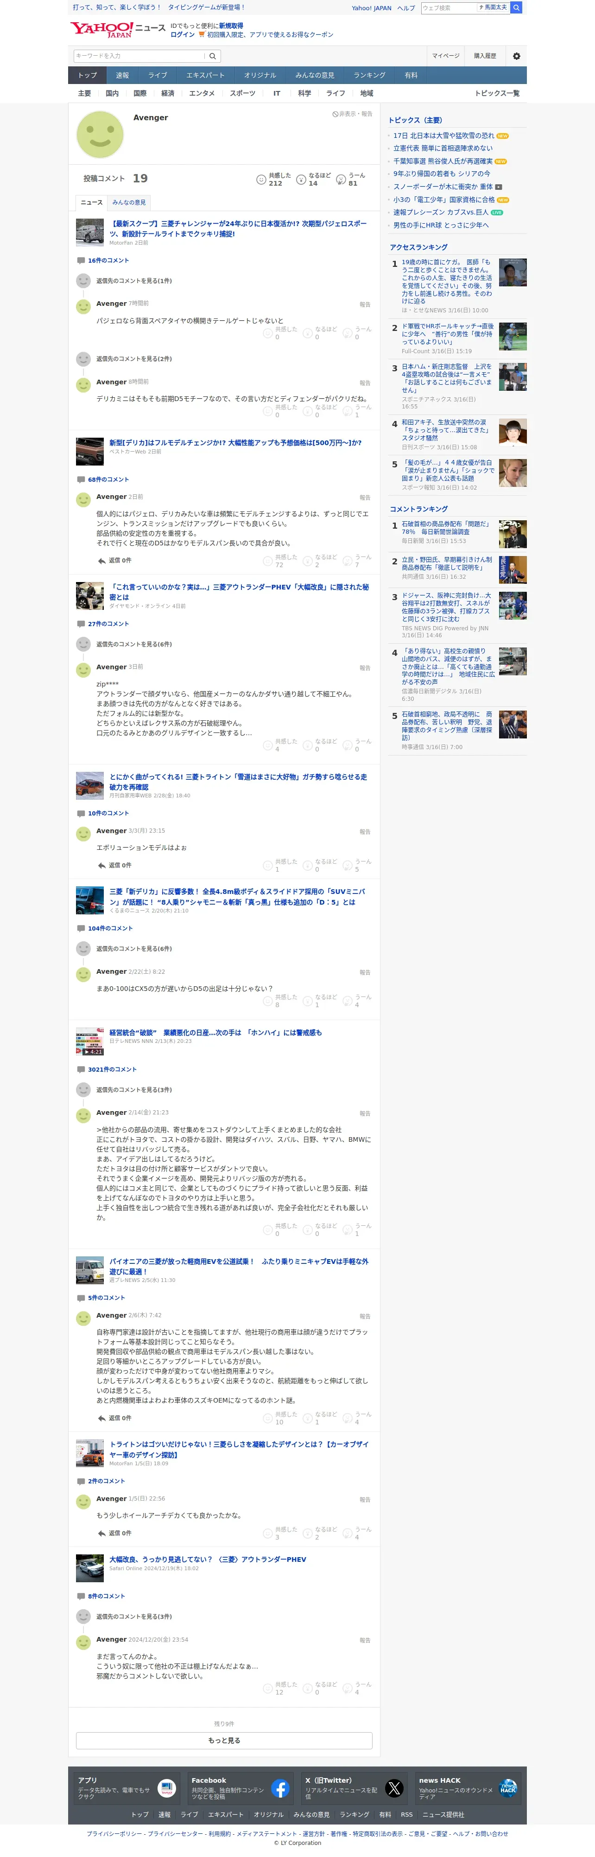Screen dimensions: 595x1857
Task: Open article 新型[デリカ]はフルモデルチェンジか!?
Action: tap(235, 443)
